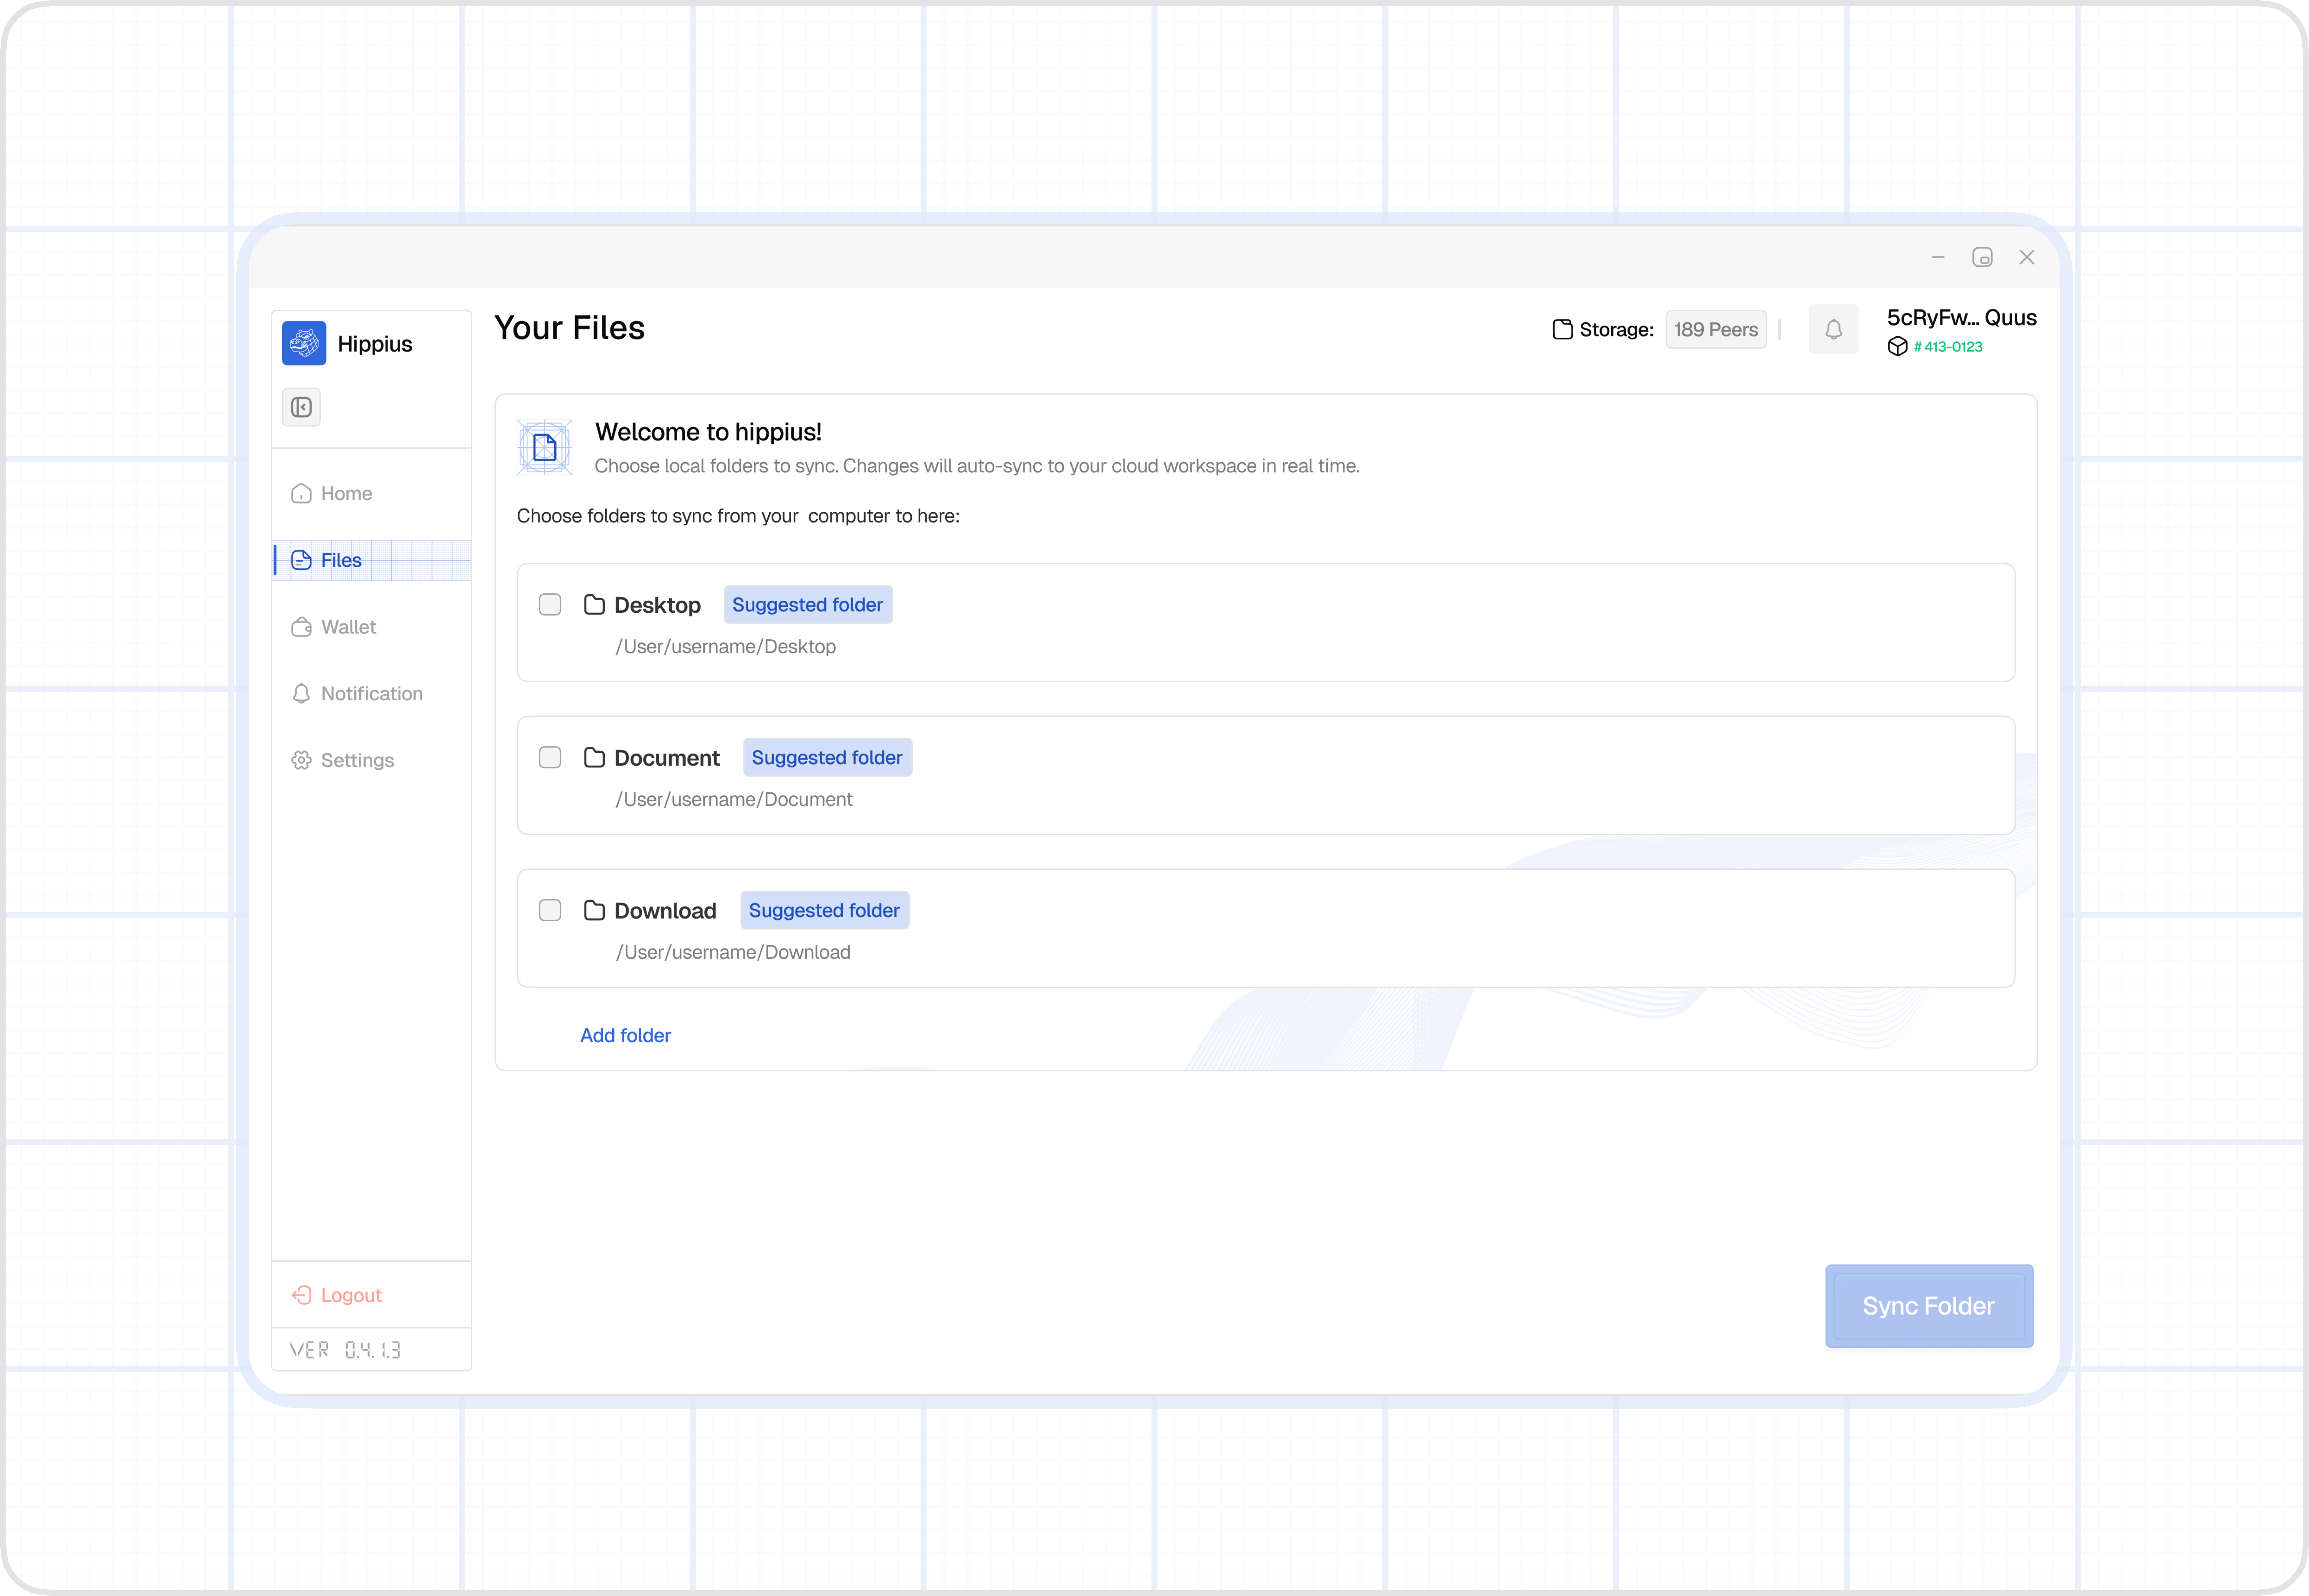Screen dimensions: 2309x1596
Task: Collapse the sidebar panel toggle icon
Action: 301,407
